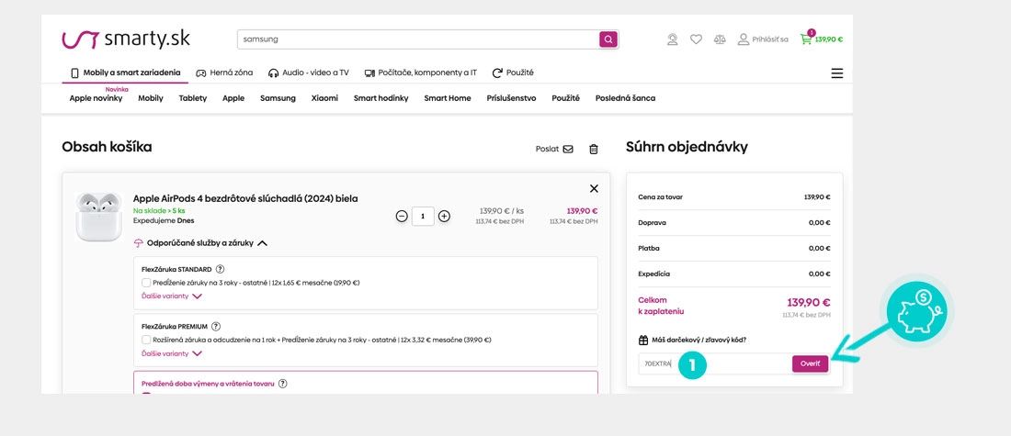This screenshot has width=1011, height=436.
Task: Click Predĺžená doba výmeny a vrátenia tovaru text
Action: pyautogui.click(x=208, y=383)
